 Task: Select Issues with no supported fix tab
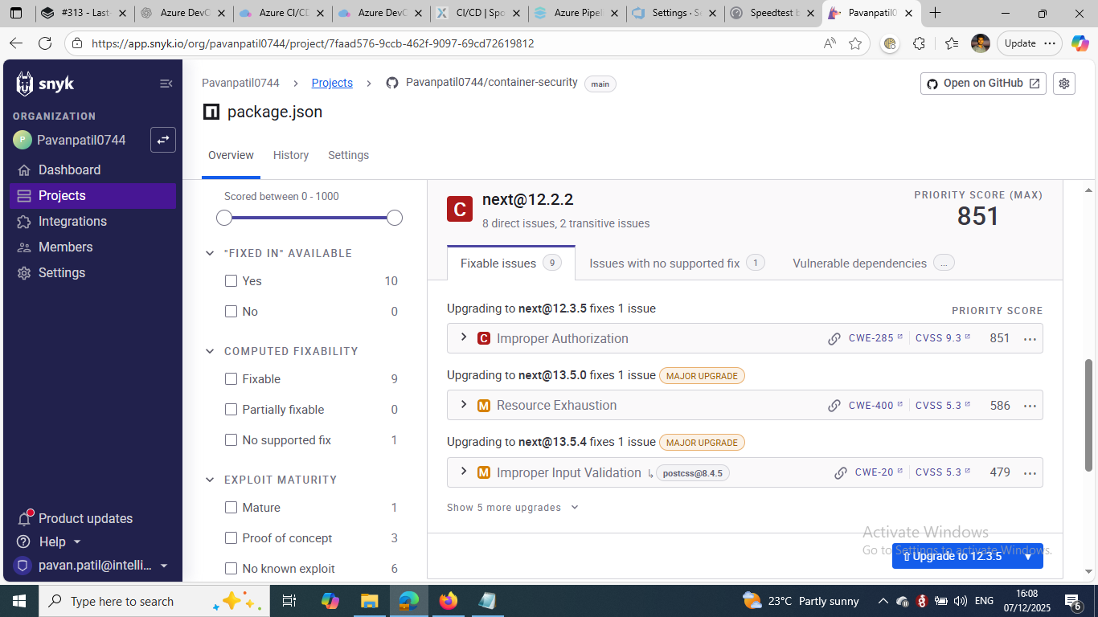(x=664, y=264)
